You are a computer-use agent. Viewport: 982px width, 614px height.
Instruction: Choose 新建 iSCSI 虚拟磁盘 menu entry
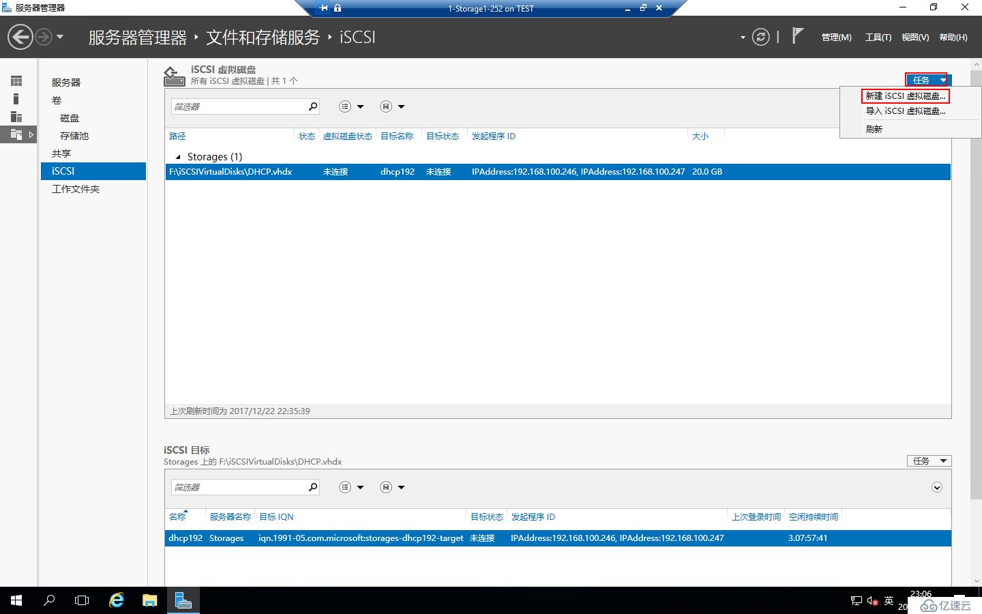[x=906, y=96]
